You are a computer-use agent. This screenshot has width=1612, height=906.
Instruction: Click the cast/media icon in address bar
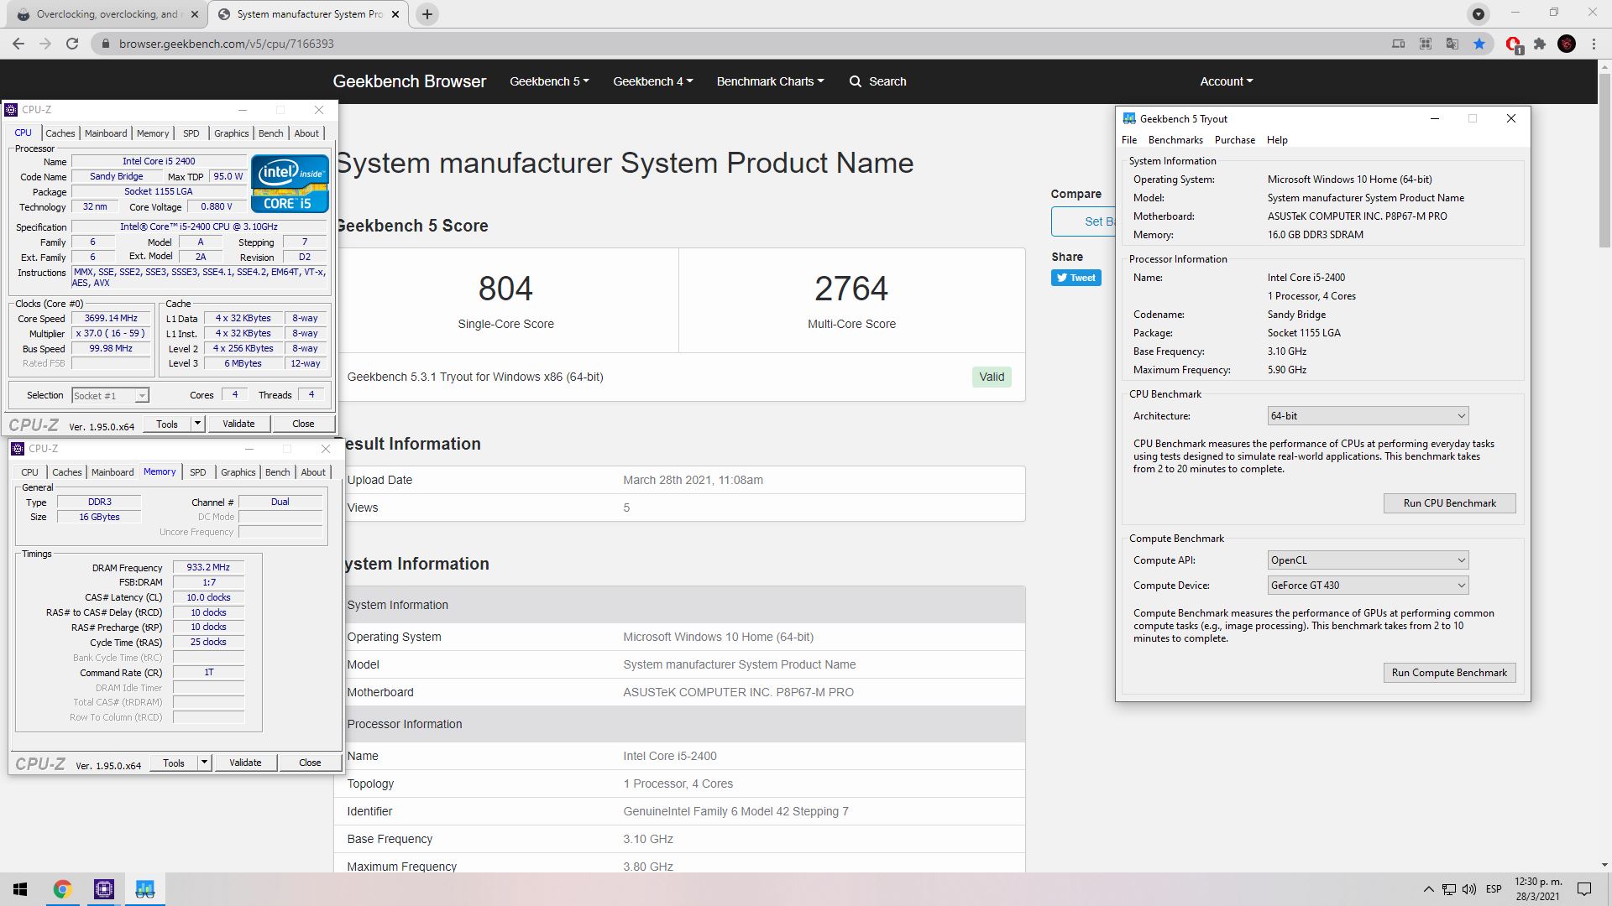click(1399, 44)
